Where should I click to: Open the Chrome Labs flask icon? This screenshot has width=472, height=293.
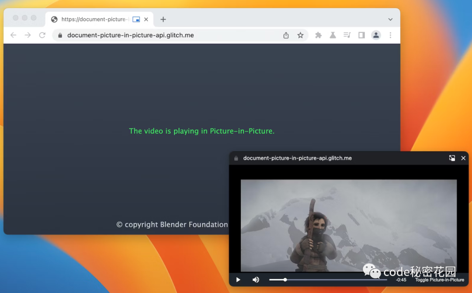333,35
